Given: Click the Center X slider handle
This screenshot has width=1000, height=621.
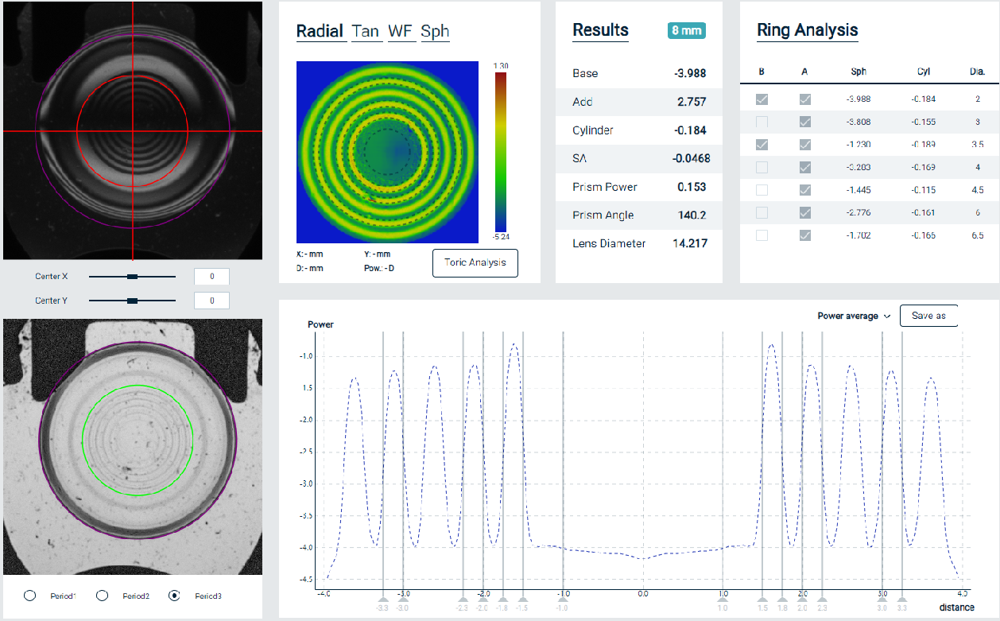Looking at the screenshot, I should 132,277.
